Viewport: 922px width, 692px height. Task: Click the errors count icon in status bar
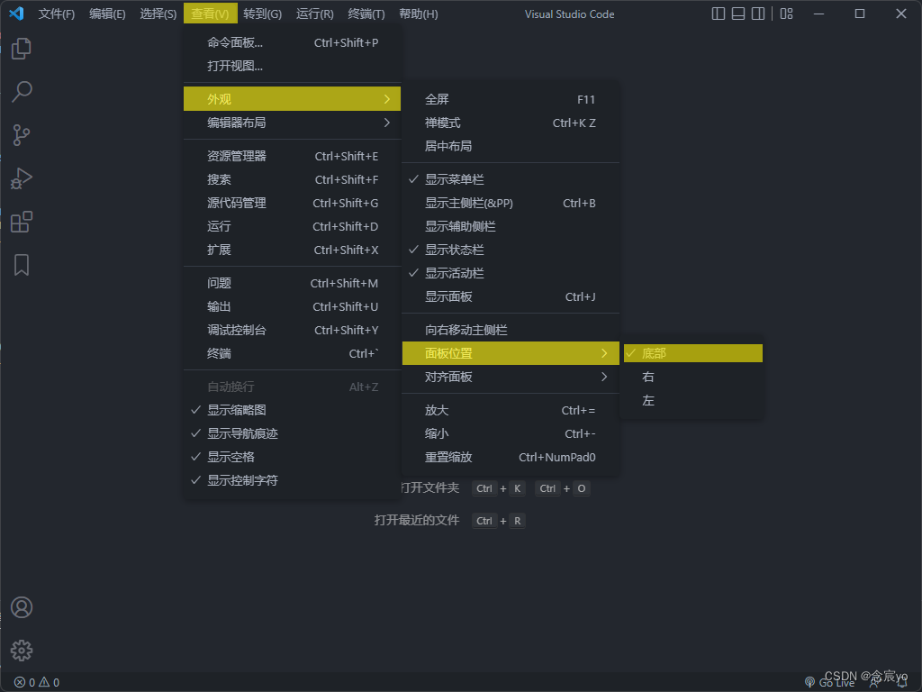(24, 682)
